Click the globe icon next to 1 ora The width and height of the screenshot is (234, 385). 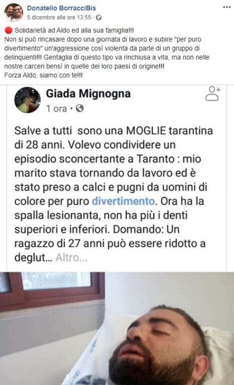tap(79, 108)
